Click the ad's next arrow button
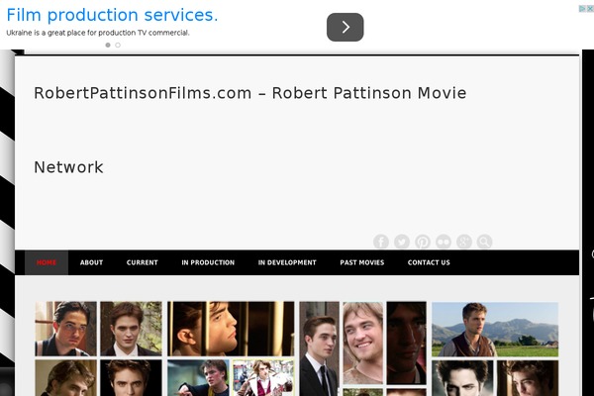Image resolution: width=594 pixels, height=396 pixels. pyautogui.click(x=346, y=28)
